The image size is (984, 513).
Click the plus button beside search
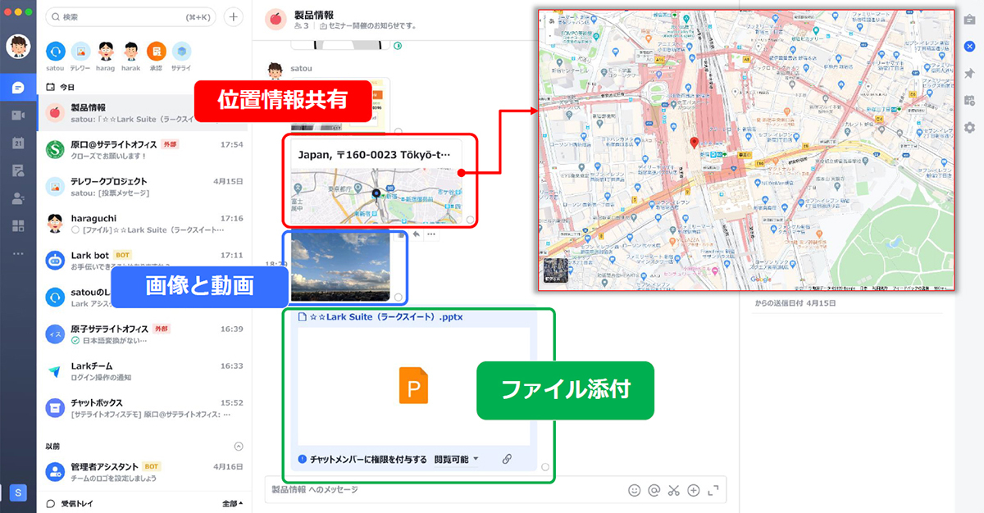[233, 16]
